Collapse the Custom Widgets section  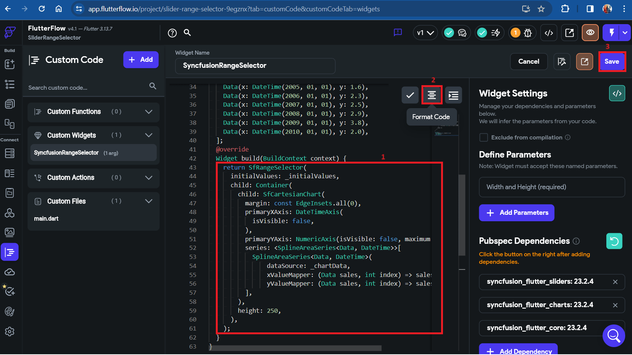pyautogui.click(x=149, y=135)
